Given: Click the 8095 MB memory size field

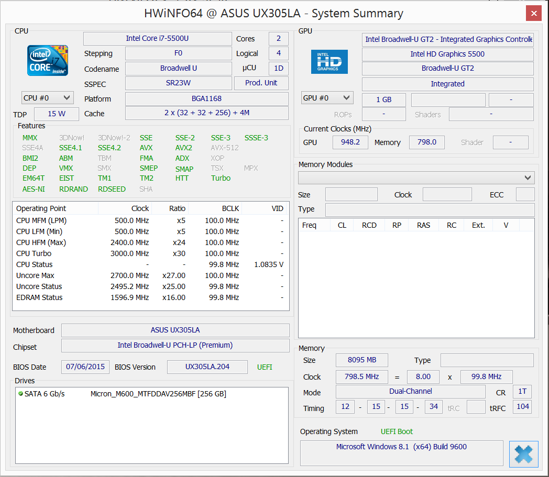Looking at the screenshot, I should tap(361, 360).
